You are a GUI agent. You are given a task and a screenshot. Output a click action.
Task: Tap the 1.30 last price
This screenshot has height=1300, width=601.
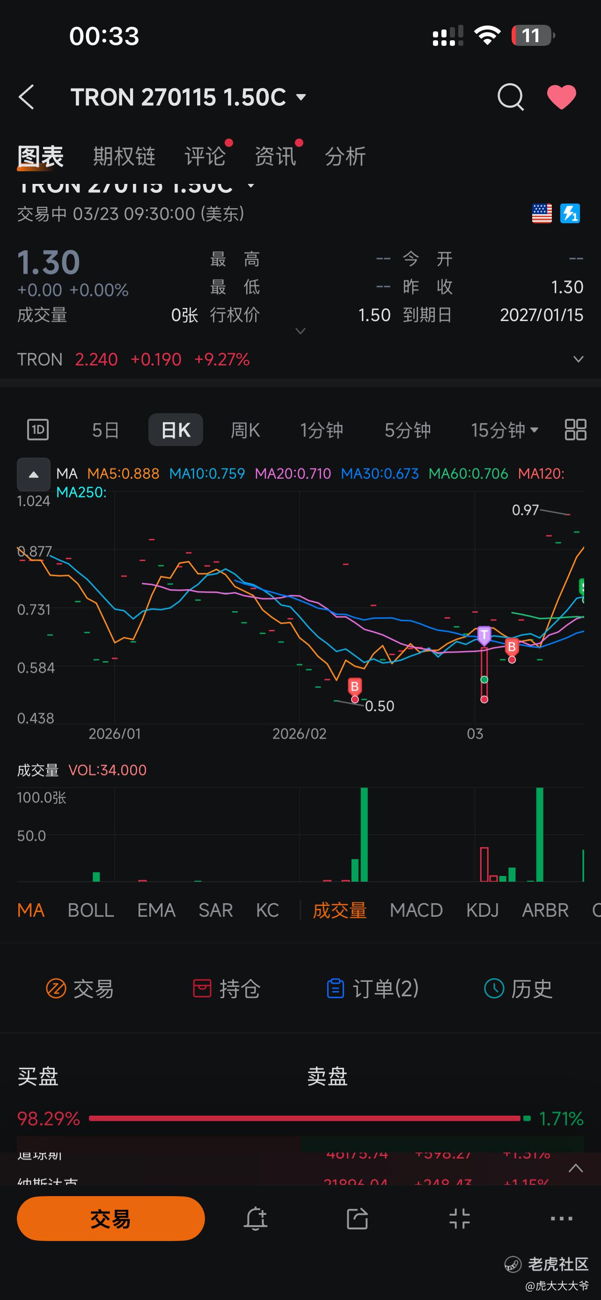click(48, 263)
